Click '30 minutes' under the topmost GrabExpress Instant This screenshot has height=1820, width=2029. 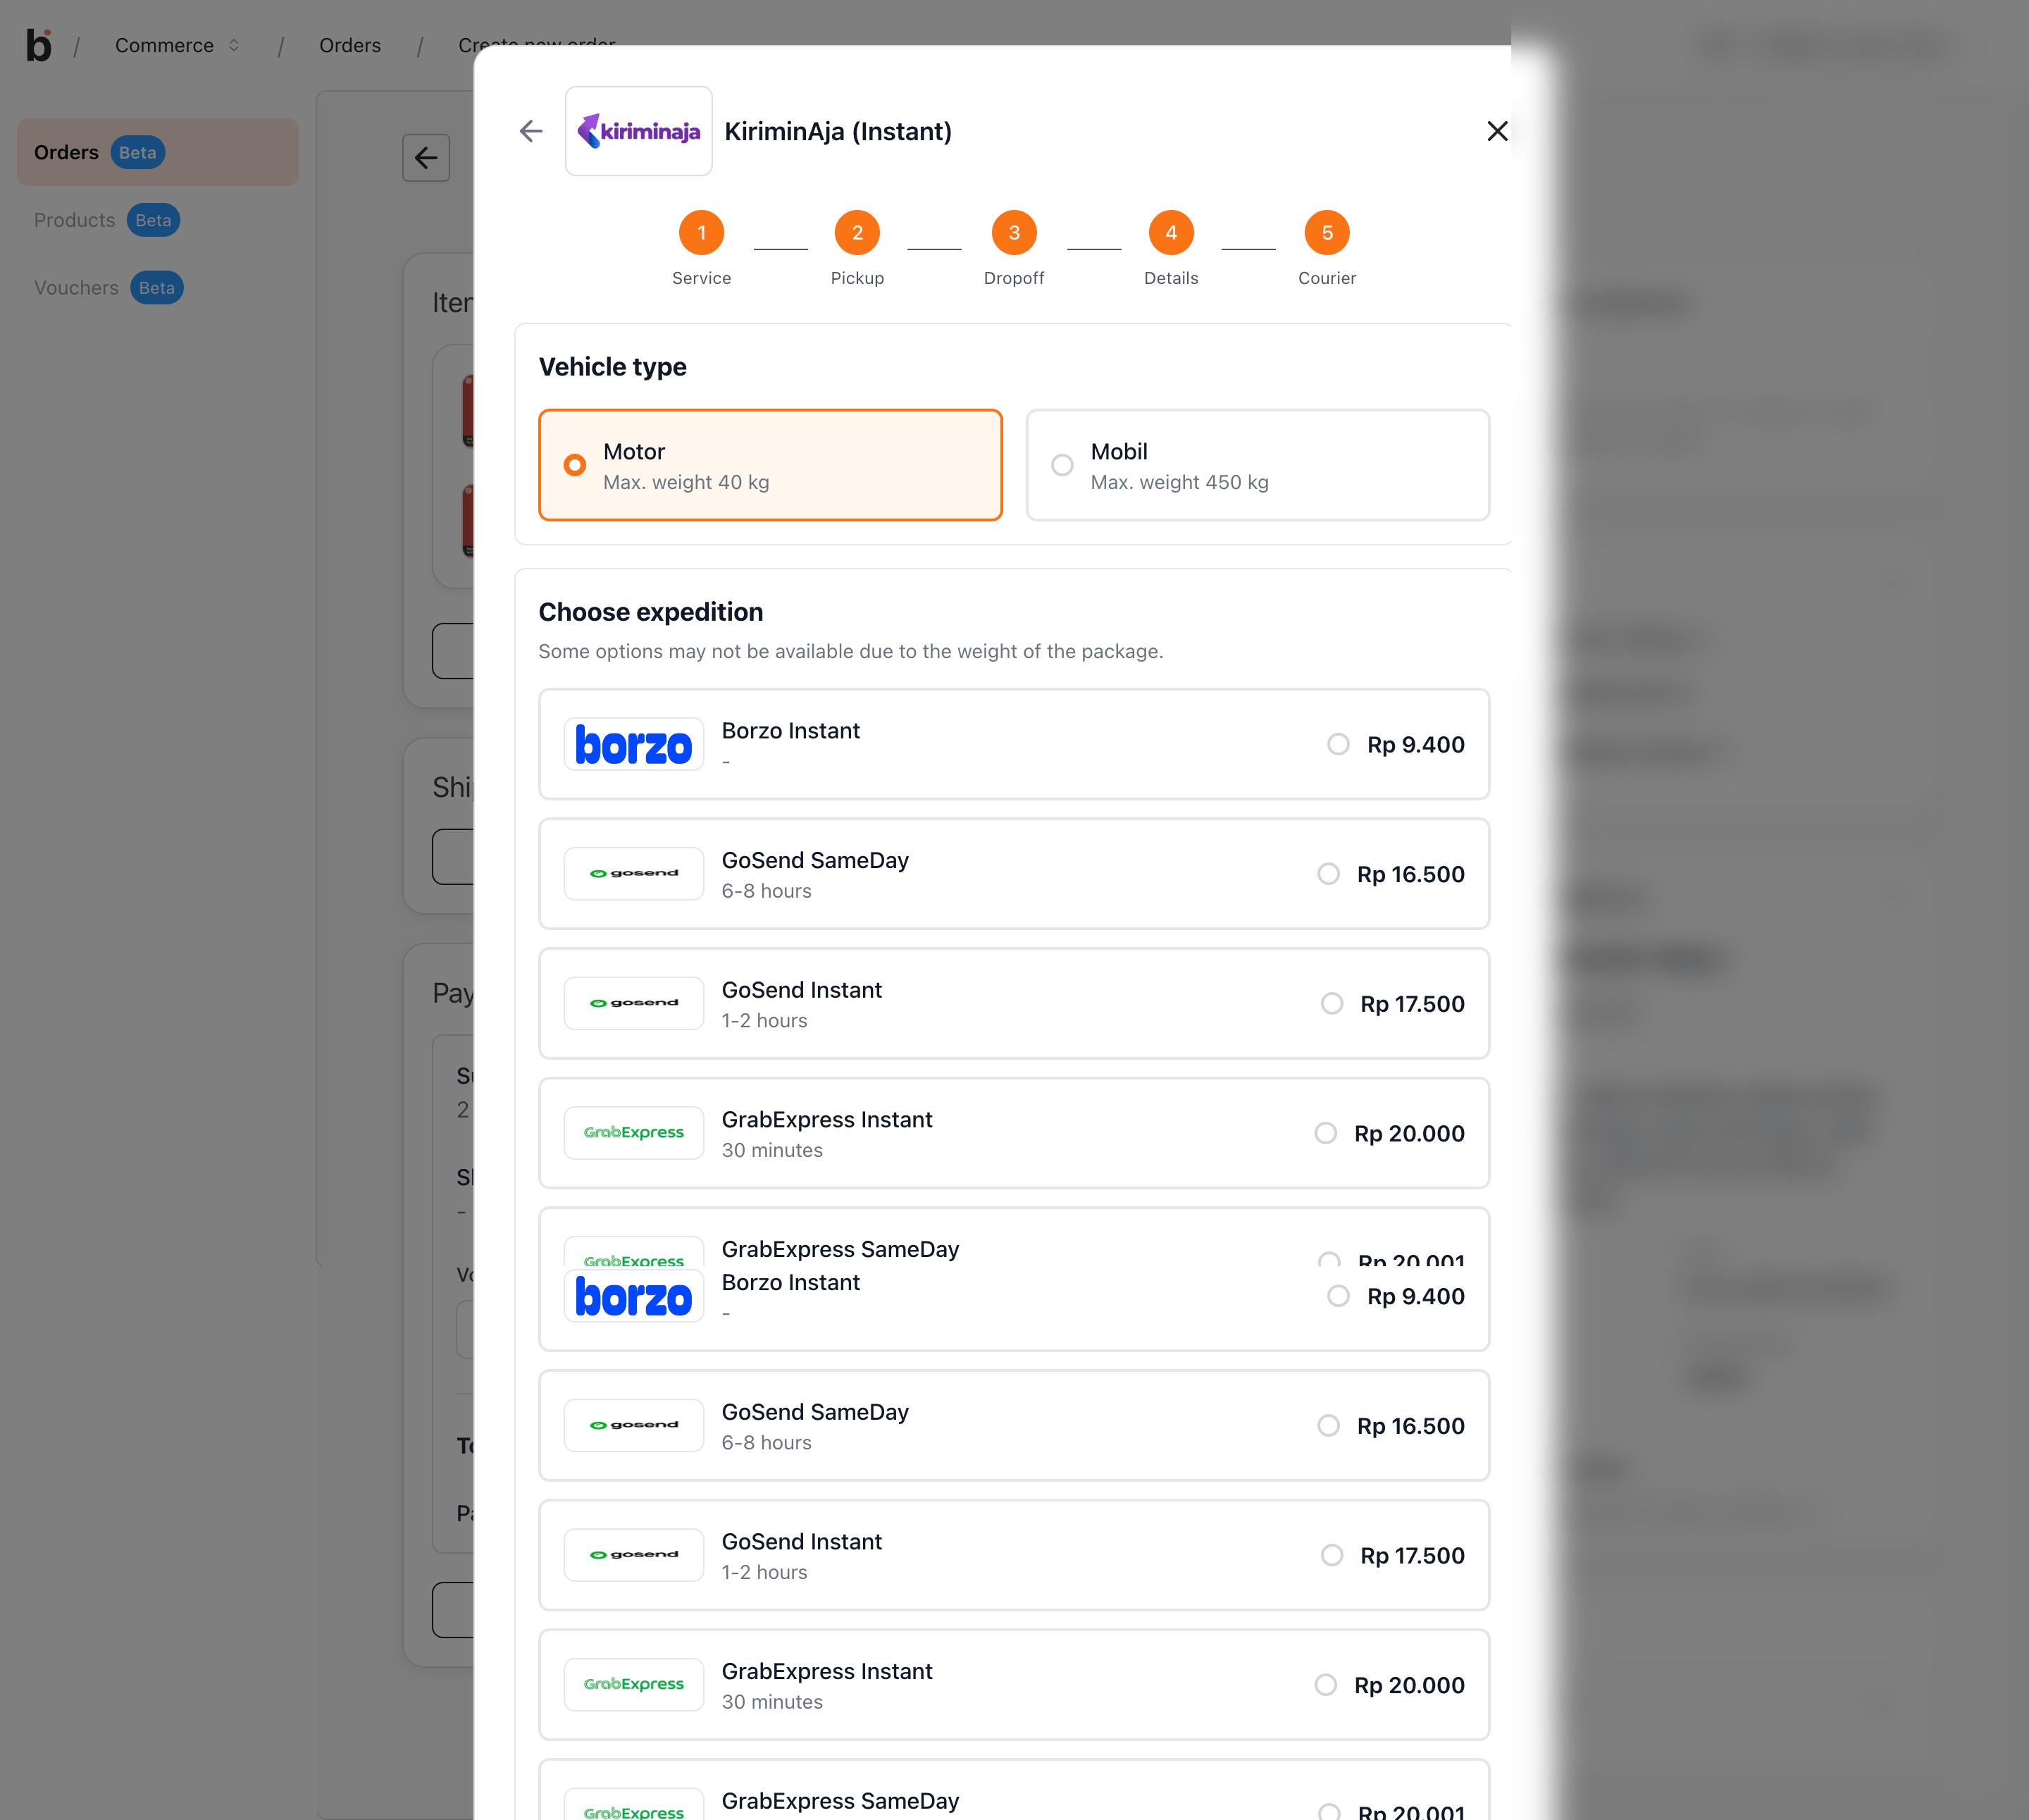tap(772, 1150)
